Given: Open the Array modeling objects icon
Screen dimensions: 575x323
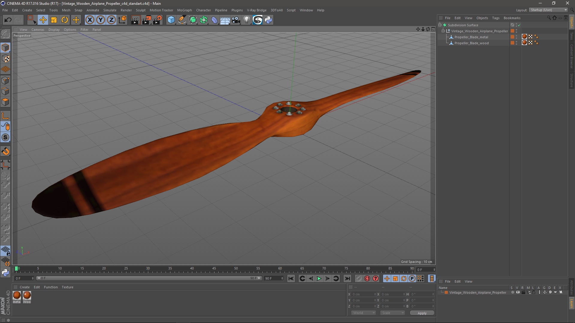Looking at the screenshot, I should click(204, 20).
